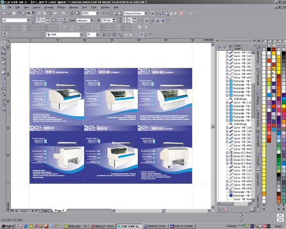Open the Object Manager flyout arrow

coord(254,45)
